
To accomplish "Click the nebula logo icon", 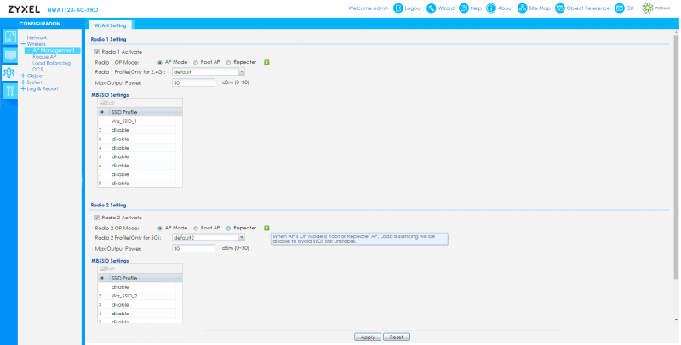I will [648, 8].
